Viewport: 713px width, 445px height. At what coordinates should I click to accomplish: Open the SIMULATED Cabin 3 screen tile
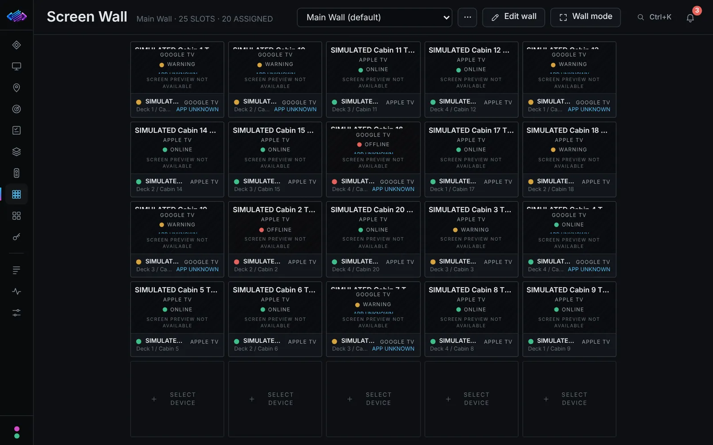pyautogui.click(x=471, y=239)
